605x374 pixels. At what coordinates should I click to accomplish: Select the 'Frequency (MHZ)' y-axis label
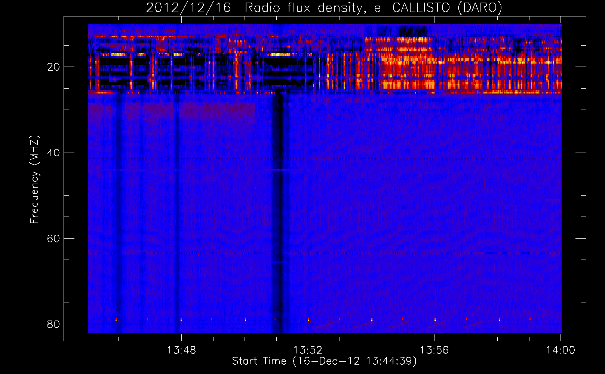click(x=34, y=180)
